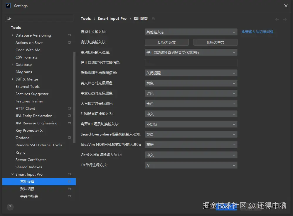Collapse the Smart Input Pro tree node
Screen dimensions: 293x216
(x=12, y=174)
